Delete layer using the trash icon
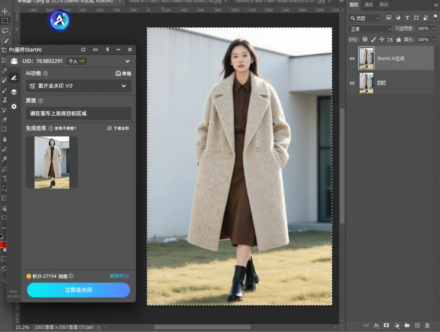Viewport: 440px width, 332px height. (427, 326)
